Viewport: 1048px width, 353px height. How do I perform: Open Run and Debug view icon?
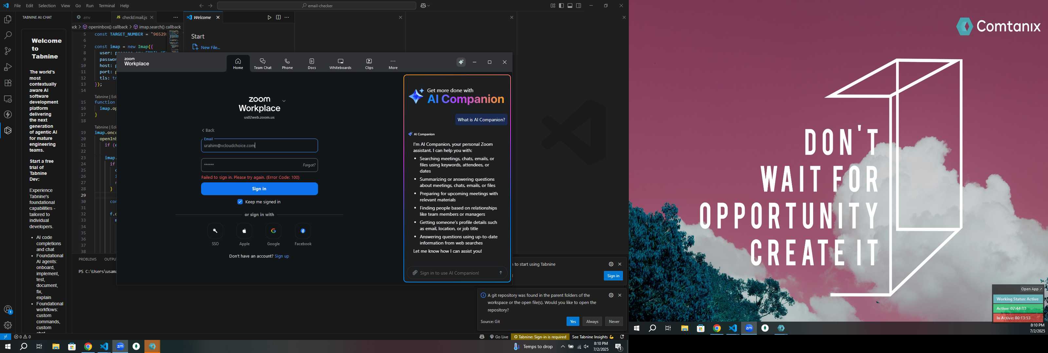(8, 67)
